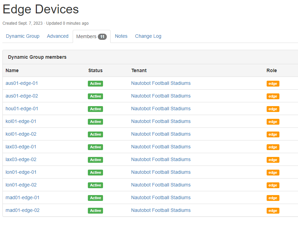Switch to the Advanced tab
The height and width of the screenshot is (227, 298).
[x=58, y=36]
